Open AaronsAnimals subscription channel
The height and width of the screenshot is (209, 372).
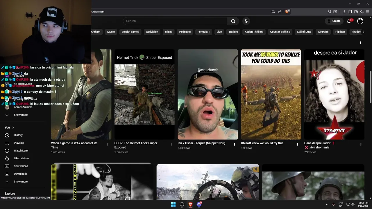tap(23, 107)
